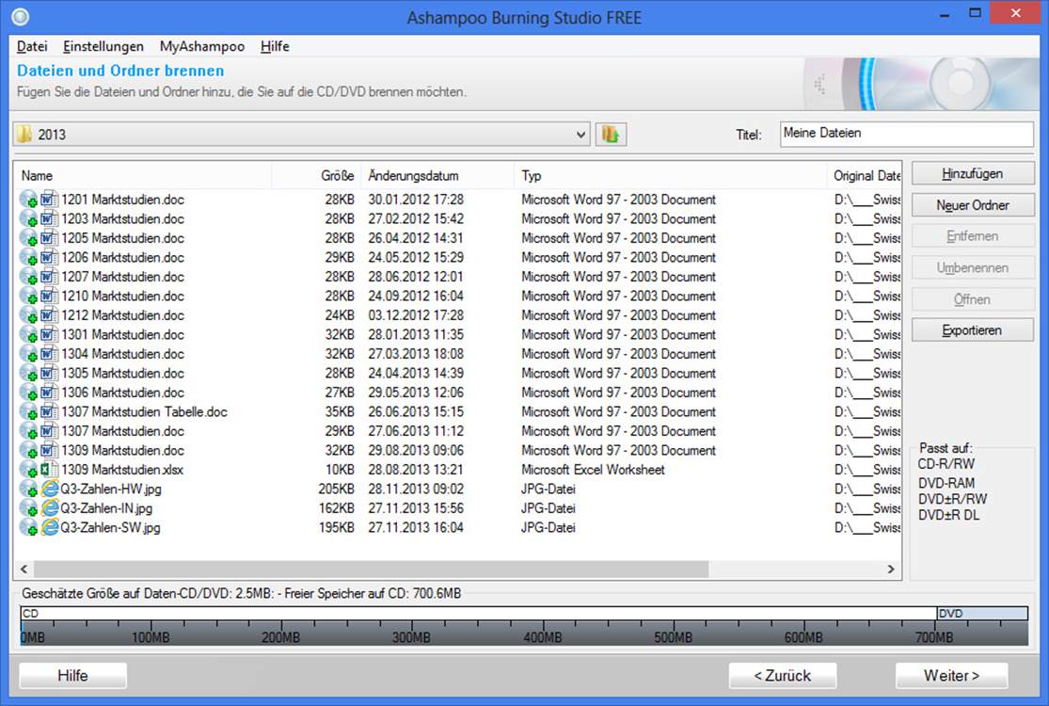1049x706 pixels.
Task: Click the Word icon of 1210 Marktstudien.doc
Action: click(49, 296)
